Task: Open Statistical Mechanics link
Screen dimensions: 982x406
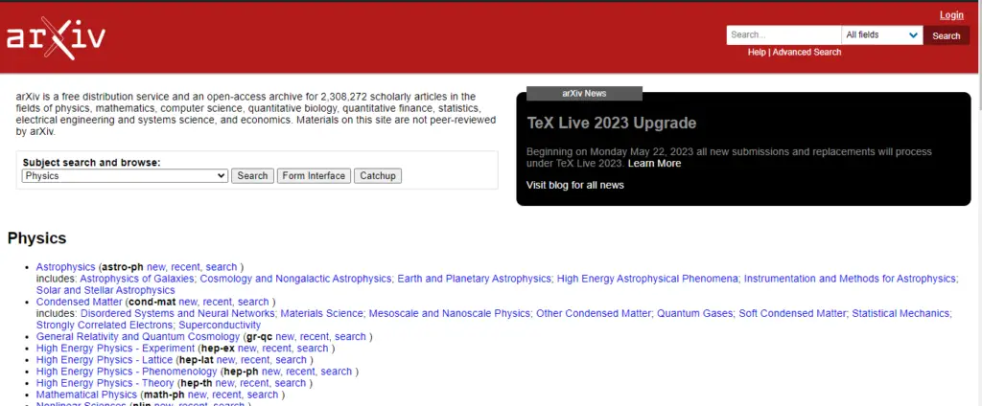Action: [x=901, y=313]
